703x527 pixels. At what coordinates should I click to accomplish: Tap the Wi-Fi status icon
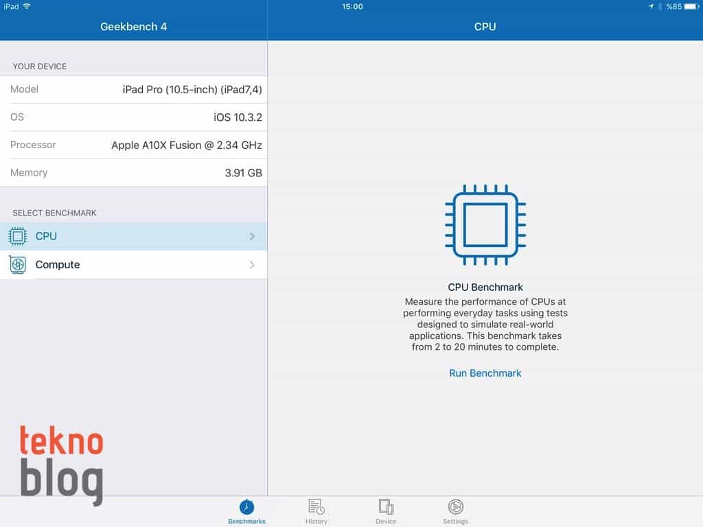27,6
